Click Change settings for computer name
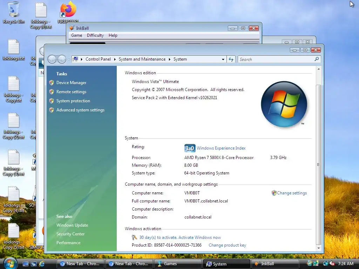Viewport: 359px width, 269px height. pyautogui.click(x=292, y=193)
